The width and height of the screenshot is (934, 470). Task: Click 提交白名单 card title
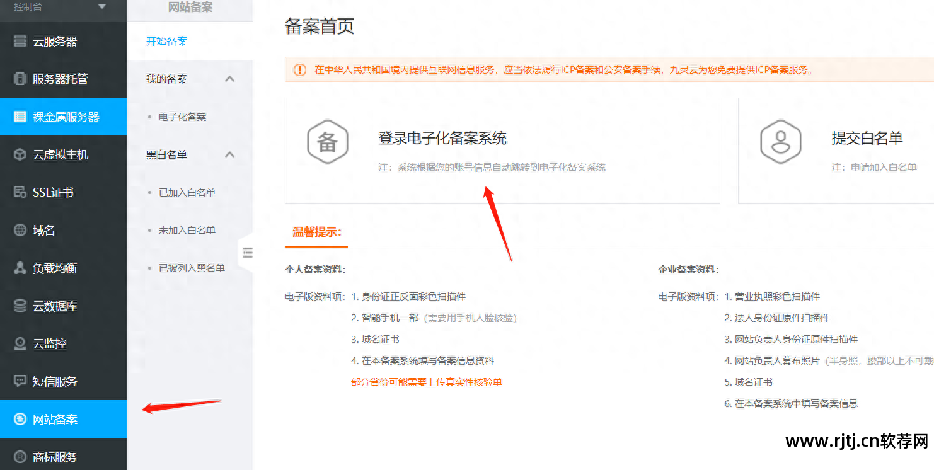pyautogui.click(x=867, y=138)
